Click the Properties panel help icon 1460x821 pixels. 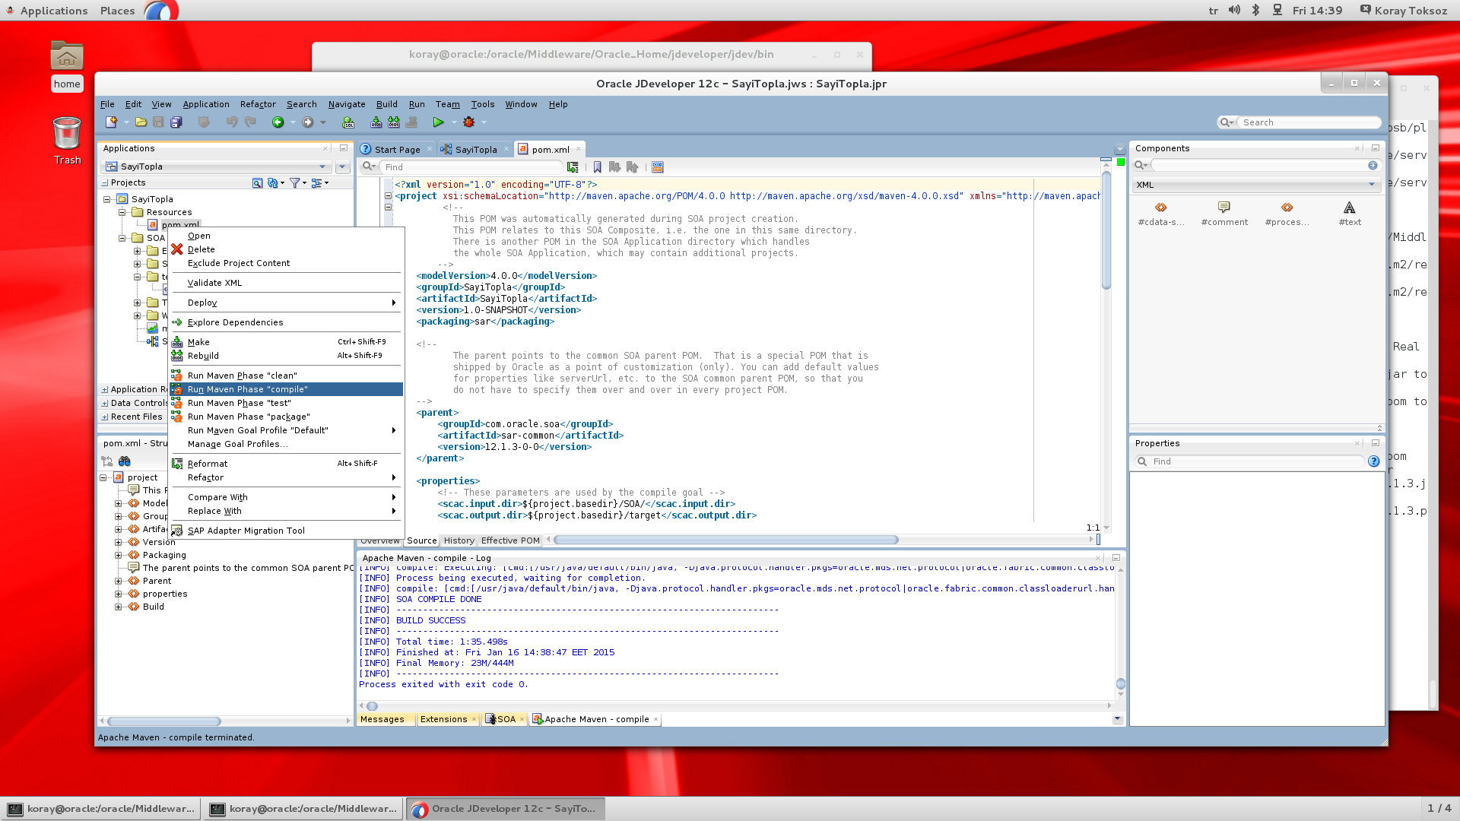[1373, 461]
